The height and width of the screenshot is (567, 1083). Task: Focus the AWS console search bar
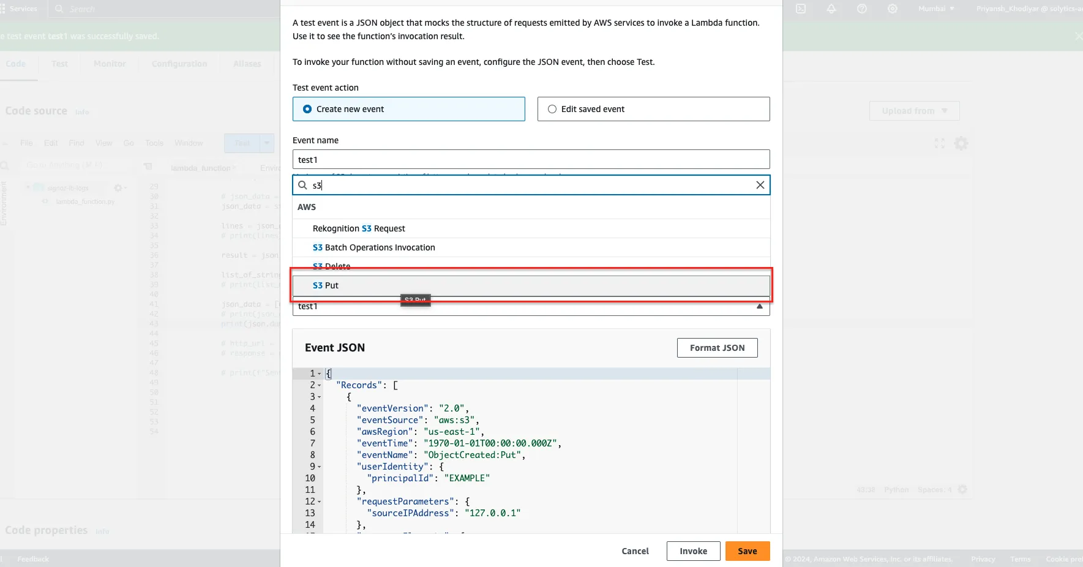click(164, 9)
